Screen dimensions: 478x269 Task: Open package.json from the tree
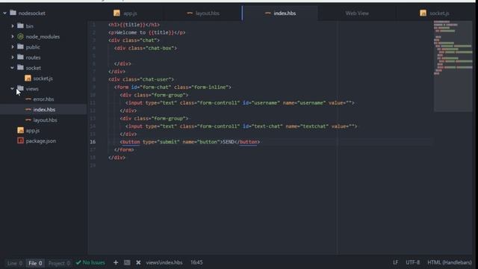pos(41,141)
